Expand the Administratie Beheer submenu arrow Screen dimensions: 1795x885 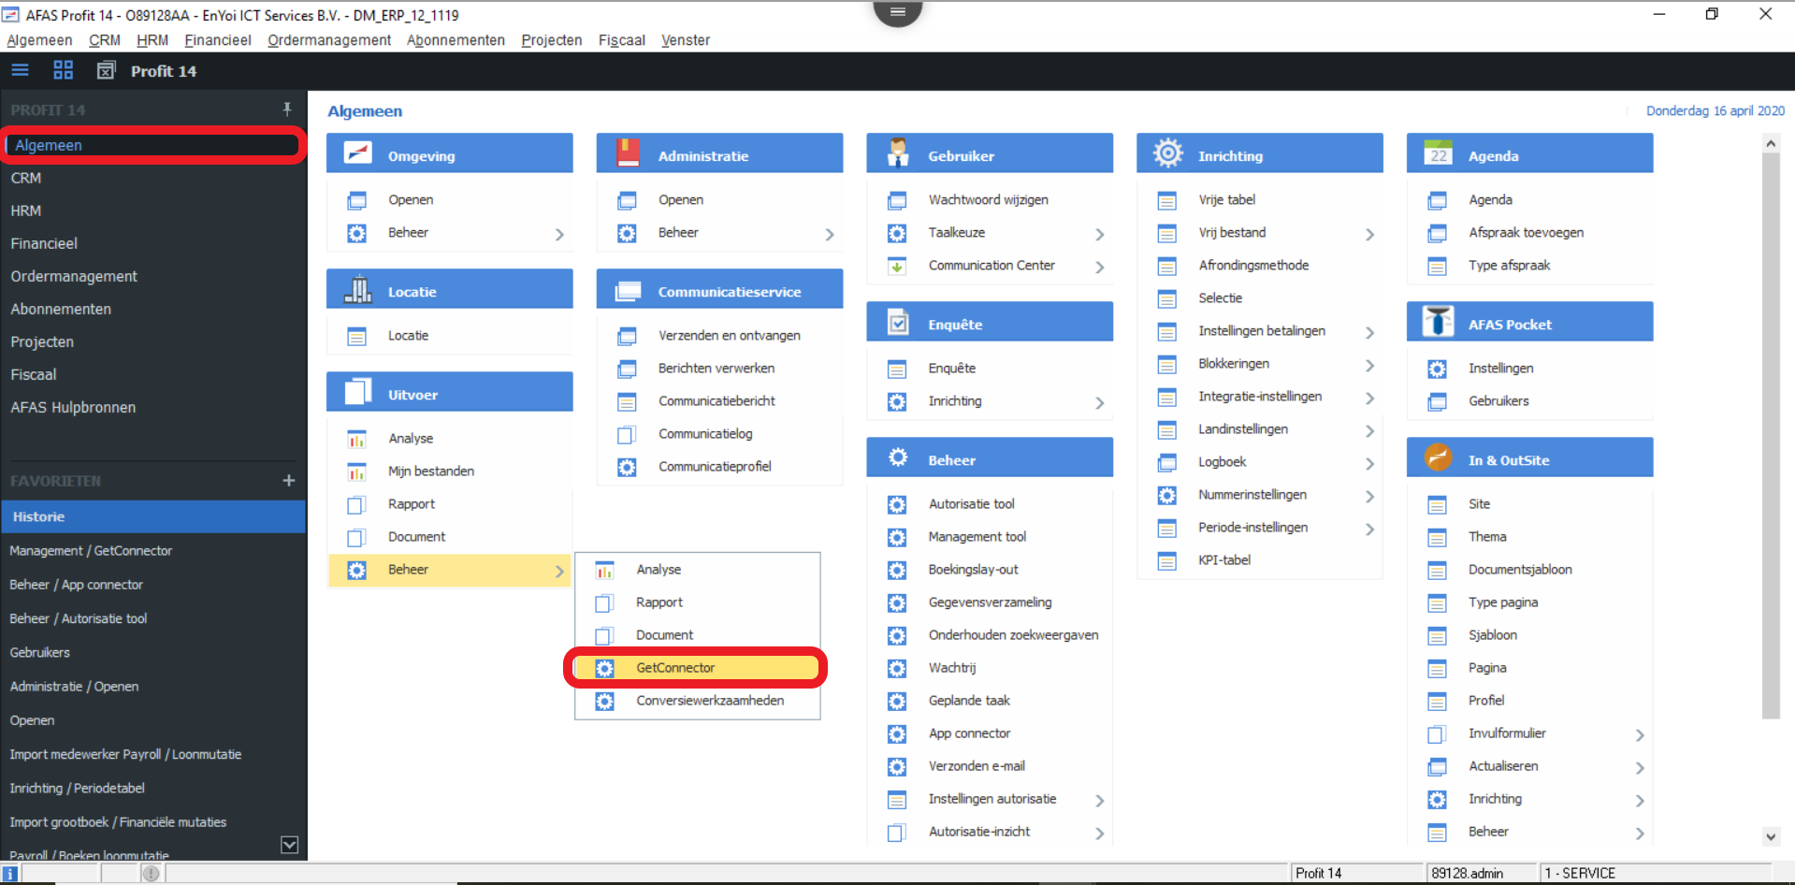tap(830, 234)
